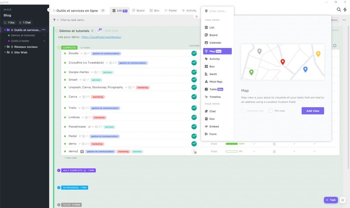350x208 pixels.
Task: Expand the IN PROGRESS group
Action: pos(59,188)
